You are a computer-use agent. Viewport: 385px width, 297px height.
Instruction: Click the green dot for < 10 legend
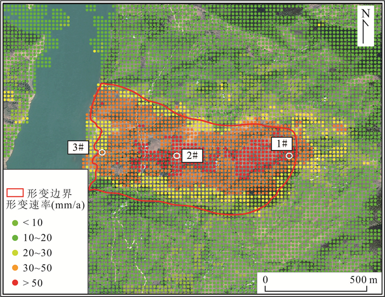(x=15, y=223)
